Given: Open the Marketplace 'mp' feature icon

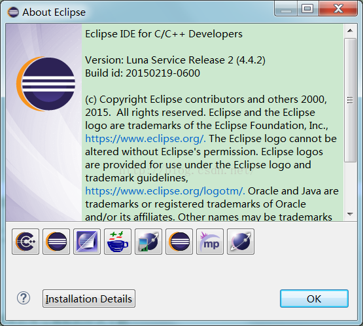Looking at the screenshot, I should (210, 242).
